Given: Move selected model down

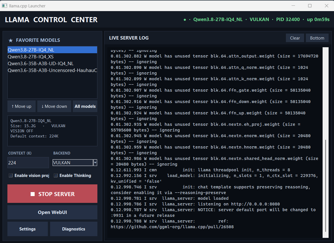Looking at the screenshot, I should coord(54,106).
